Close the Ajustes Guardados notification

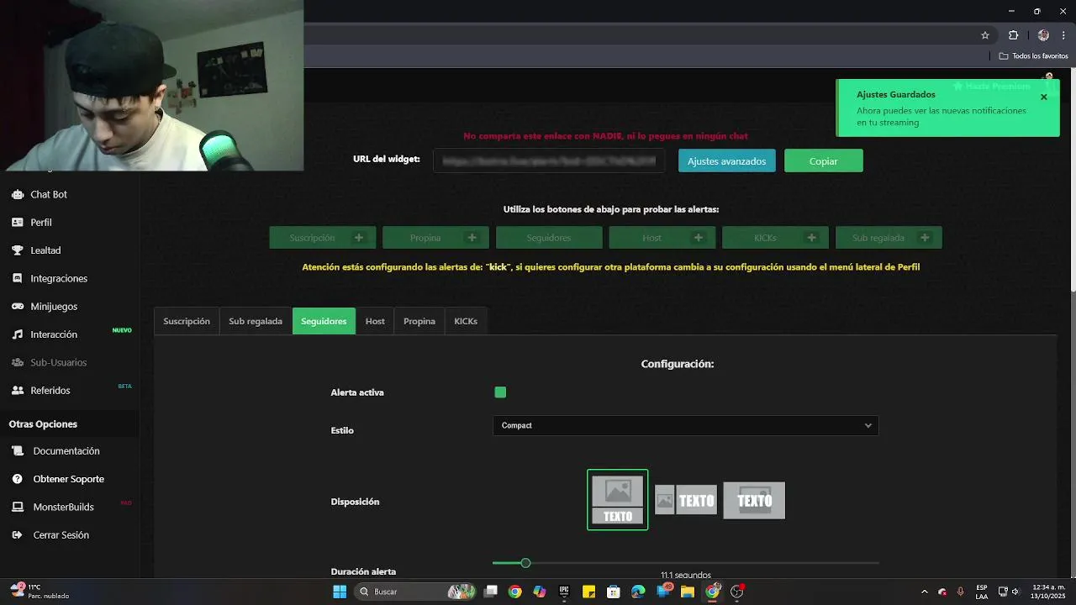click(1044, 97)
